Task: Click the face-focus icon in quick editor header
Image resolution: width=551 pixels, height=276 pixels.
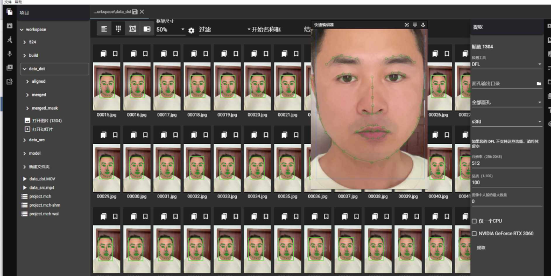Action: coord(407,25)
